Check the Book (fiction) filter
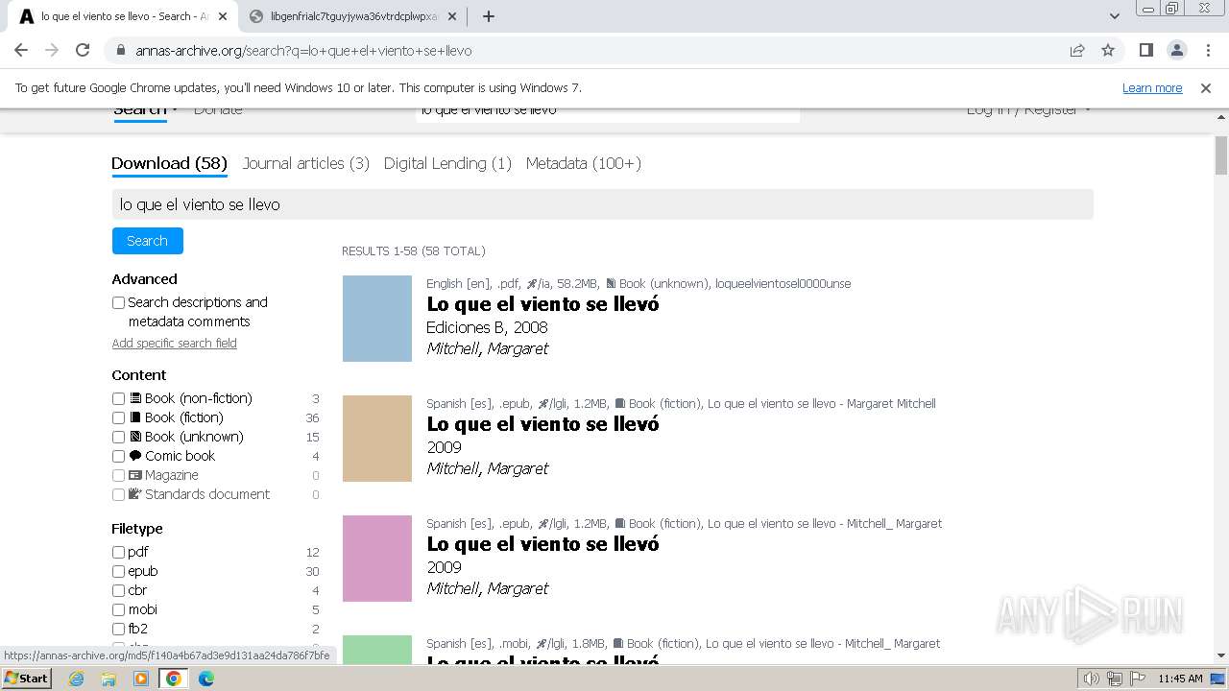The height and width of the screenshot is (691, 1229). coord(118,417)
